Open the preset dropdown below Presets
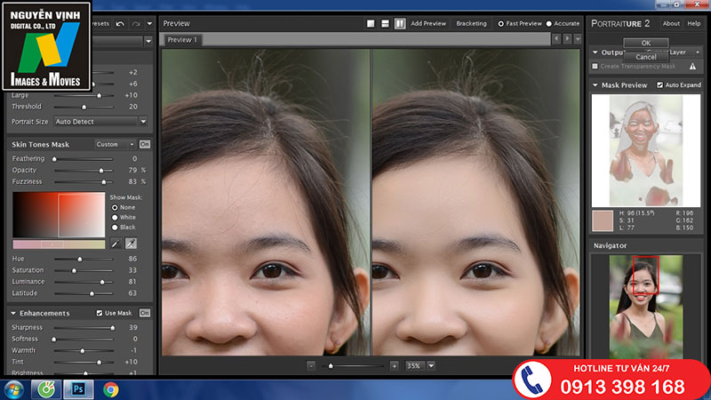Screen dimensions: 711x400 click(x=148, y=41)
